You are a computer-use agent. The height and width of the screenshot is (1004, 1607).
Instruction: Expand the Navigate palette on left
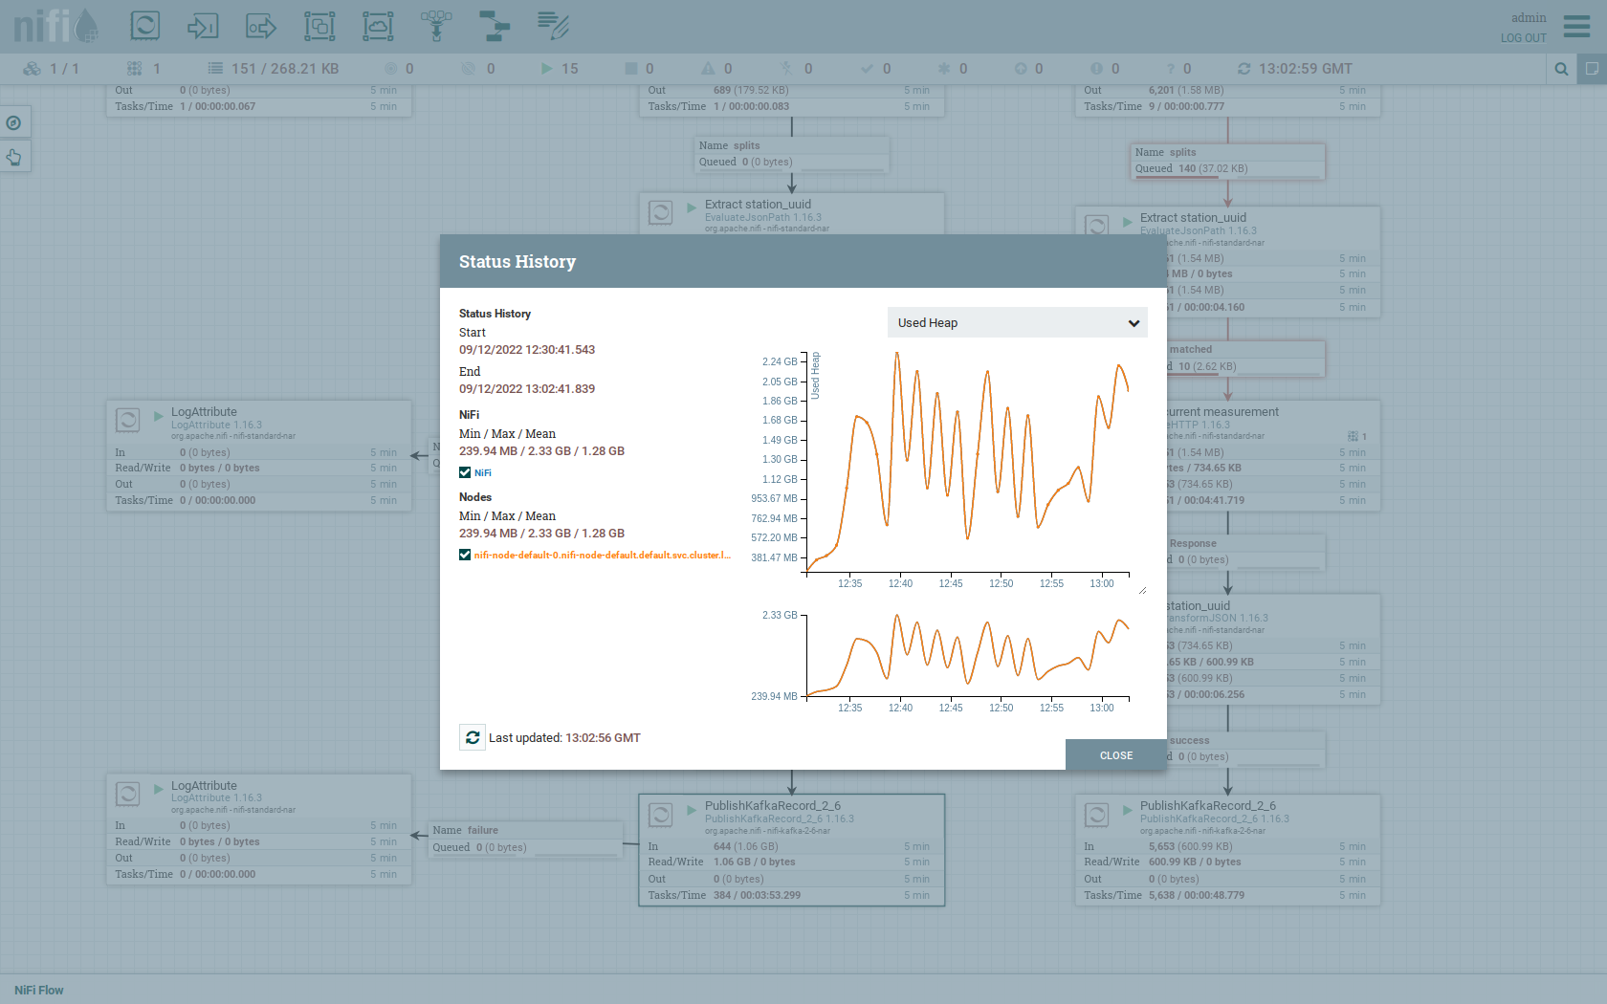tap(14, 122)
